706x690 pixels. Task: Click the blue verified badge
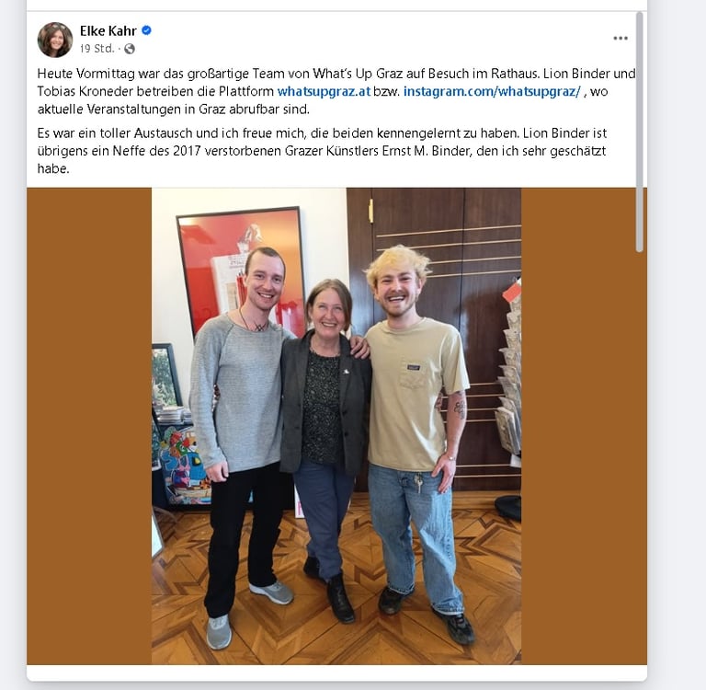(146, 30)
